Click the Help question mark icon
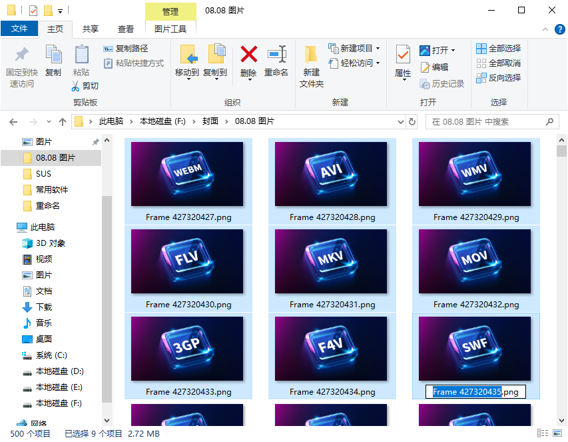 [x=559, y=29]
